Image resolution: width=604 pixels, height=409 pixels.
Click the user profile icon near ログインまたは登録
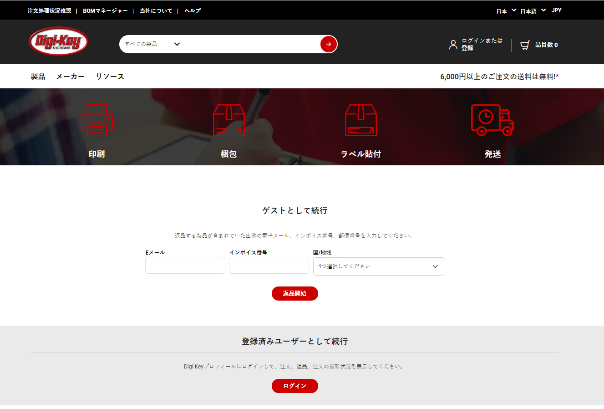[x=453, y=45]
